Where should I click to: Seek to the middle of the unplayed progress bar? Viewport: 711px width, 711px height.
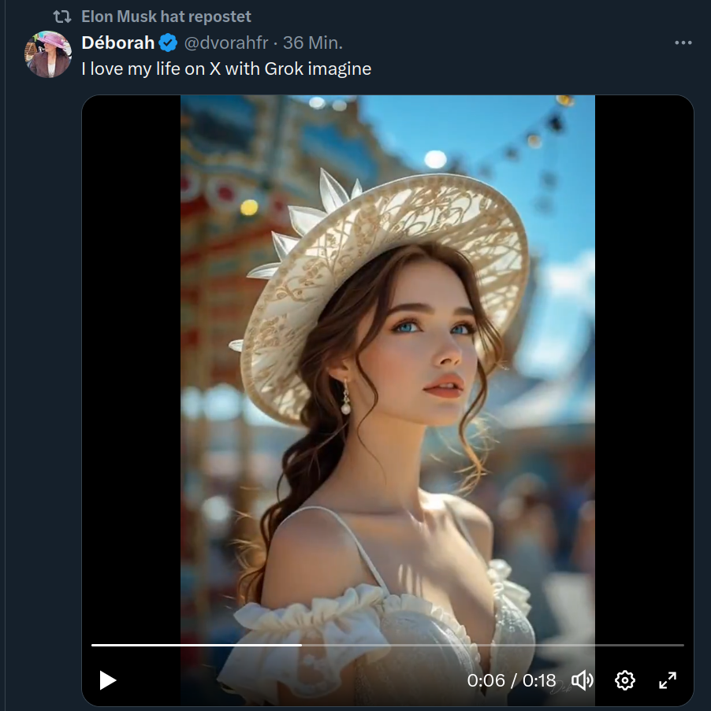click(x=493, y=645)
